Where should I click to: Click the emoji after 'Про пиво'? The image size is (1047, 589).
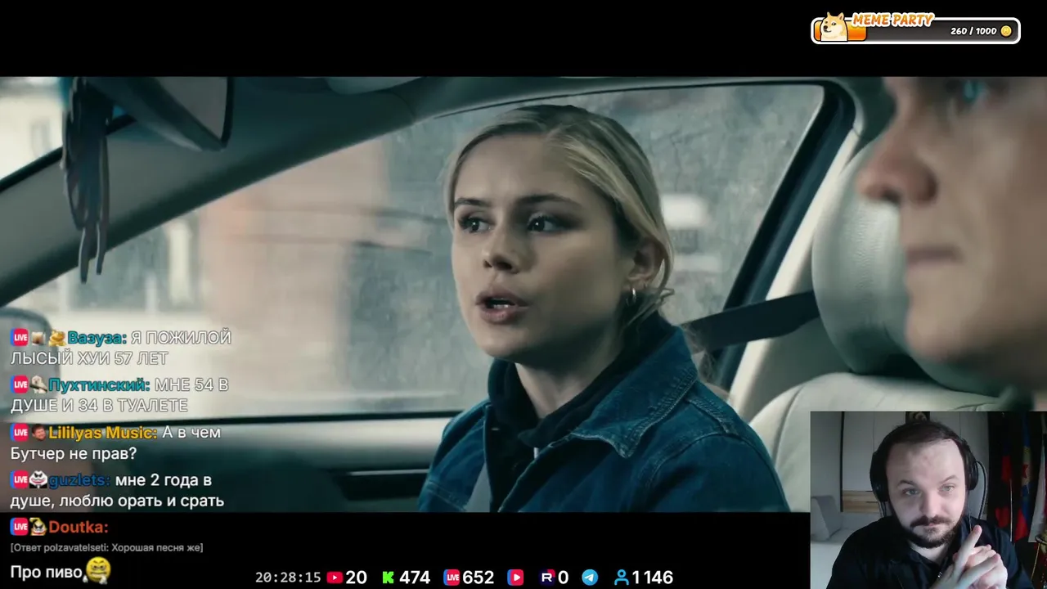pyautogui.click(x=98, y=569)
